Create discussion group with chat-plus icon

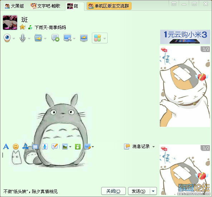coord(55,38)
